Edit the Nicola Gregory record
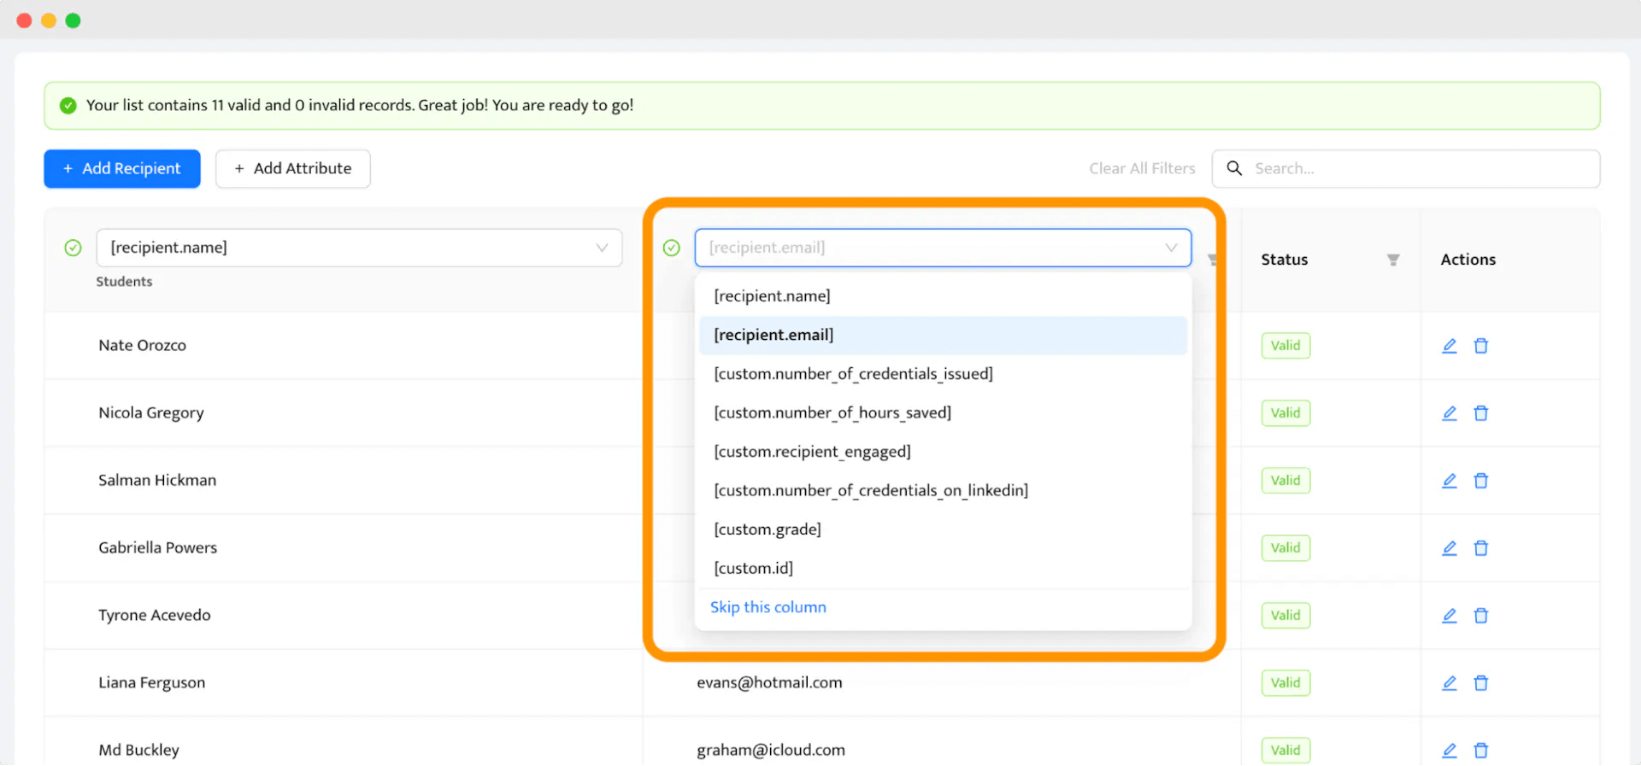This screenshot has width=1641, height=766. (1450, 413)
